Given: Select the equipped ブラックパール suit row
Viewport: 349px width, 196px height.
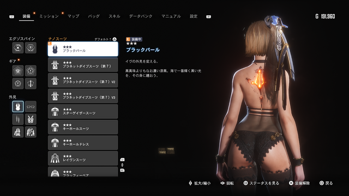Looking at the screenshot, I should pos(83,49).
